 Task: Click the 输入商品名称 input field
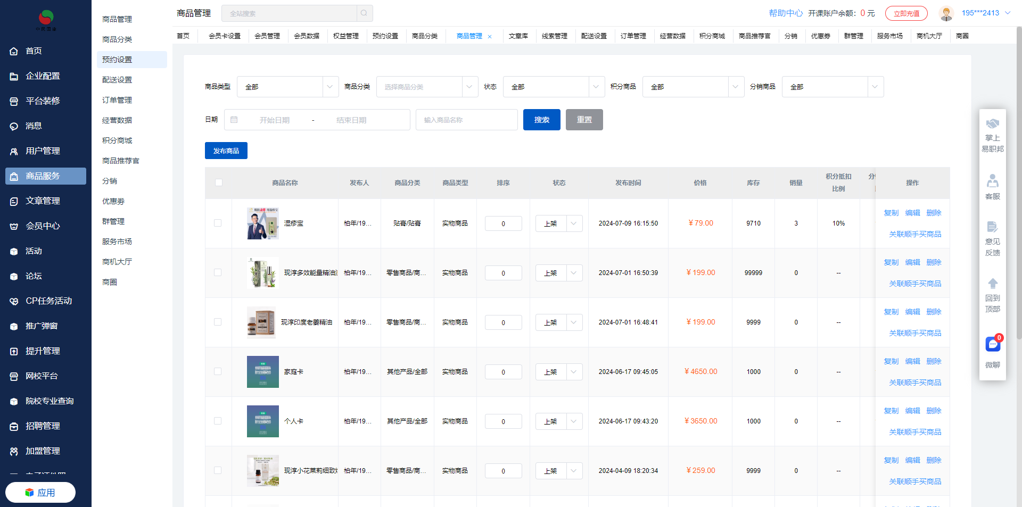[467, 120]
